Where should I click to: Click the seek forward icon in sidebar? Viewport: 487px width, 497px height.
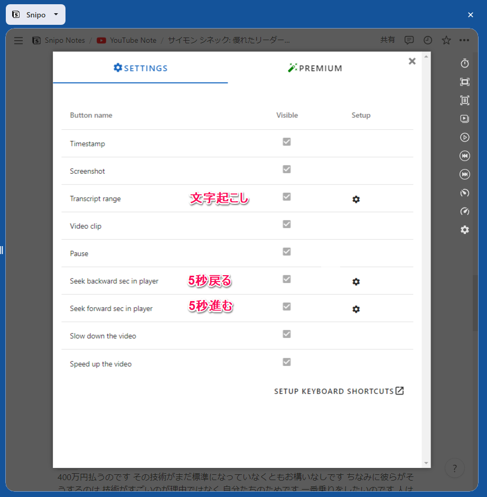(464, 174)
